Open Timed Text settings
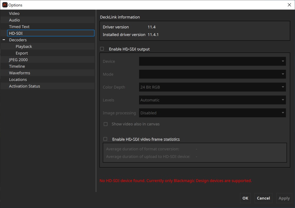Image resolution: width=295 pixels, height=208 pixels. pos(19,27)
